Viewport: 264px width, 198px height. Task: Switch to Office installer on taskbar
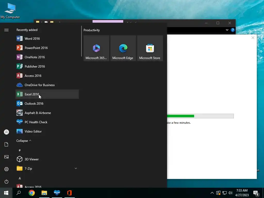(70, 193)
